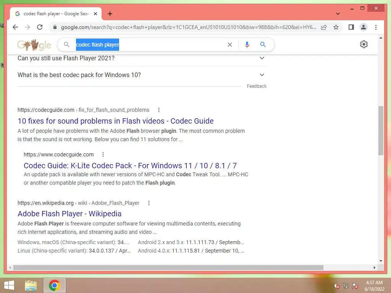
Task: Open Chrome three-dot menu
Action: coord(376,27)
